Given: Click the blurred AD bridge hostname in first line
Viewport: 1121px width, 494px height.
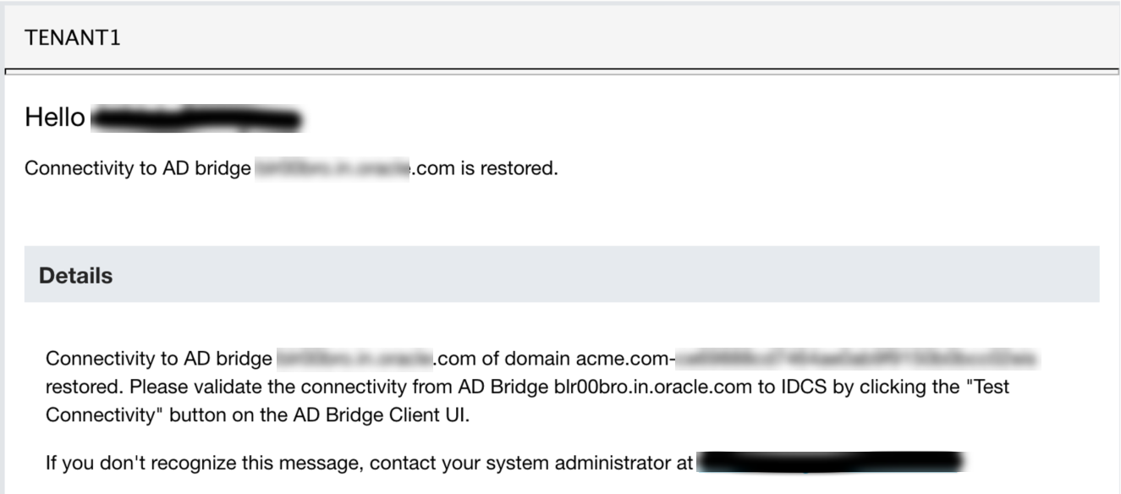Looking at the screenshot, I should click(x=332, y=167).
